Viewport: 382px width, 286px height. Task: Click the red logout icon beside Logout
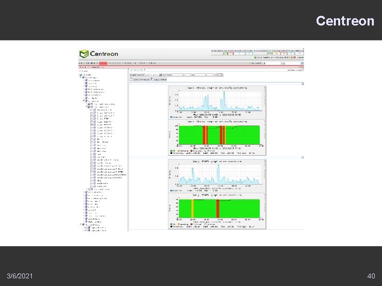294,58
